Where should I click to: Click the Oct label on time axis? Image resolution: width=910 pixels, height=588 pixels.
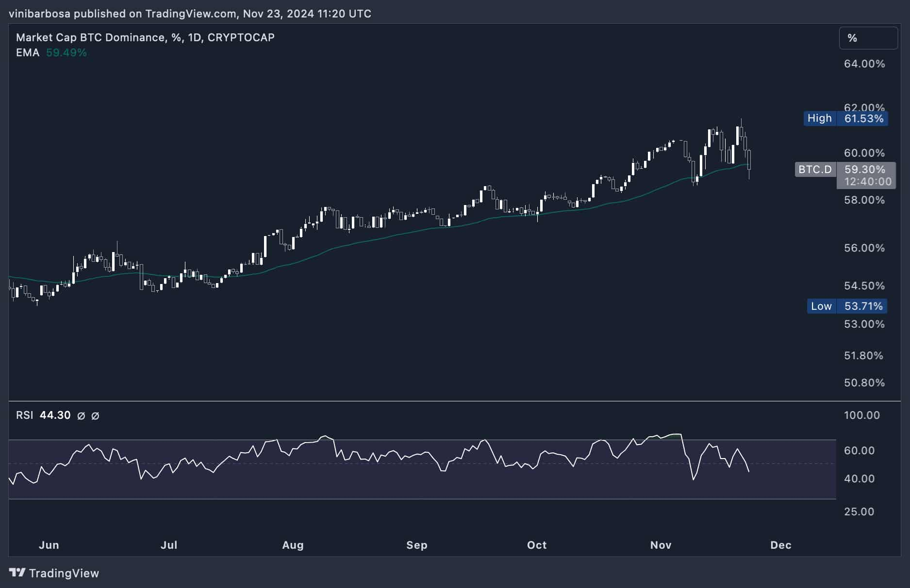coord(537,545)
